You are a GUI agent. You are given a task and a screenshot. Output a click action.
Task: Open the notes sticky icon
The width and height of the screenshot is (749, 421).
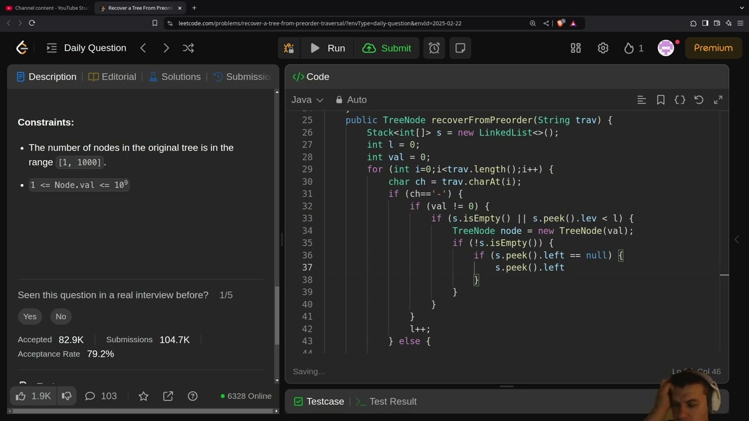(x=461, y=48)
